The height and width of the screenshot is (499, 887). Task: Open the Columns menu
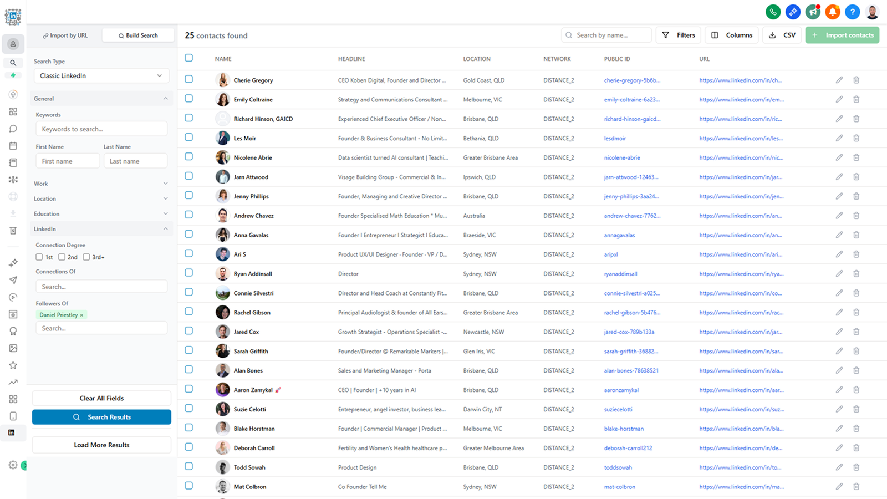[731, 35]
